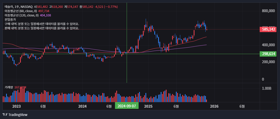This screenshot has width=280, height=119.
Task: Click the TradingView logo icon
Action: pos(5,115)
